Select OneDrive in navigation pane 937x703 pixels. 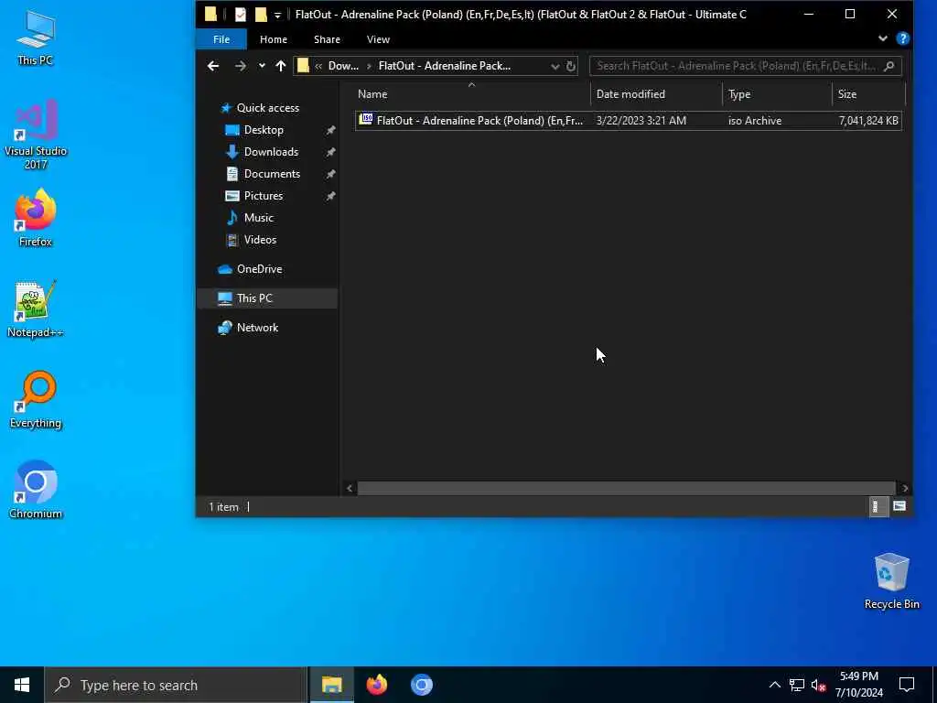259,269
